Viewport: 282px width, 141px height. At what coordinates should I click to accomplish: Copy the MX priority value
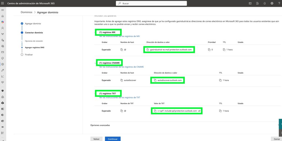(x=209, y=50)
